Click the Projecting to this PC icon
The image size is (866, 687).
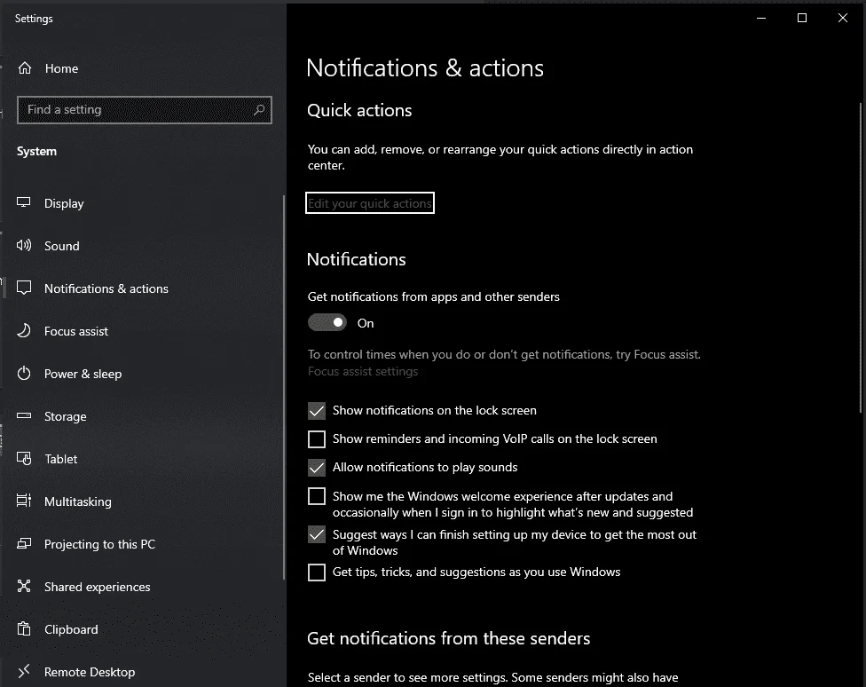pyautogui.click(x=24, y=543)
